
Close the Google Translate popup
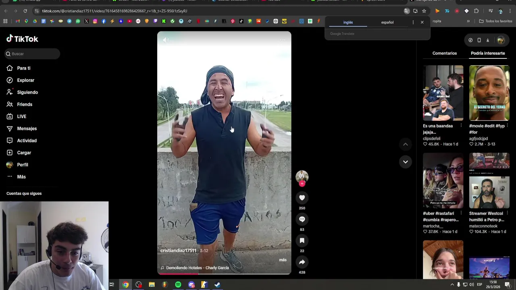tap(422, 22)
